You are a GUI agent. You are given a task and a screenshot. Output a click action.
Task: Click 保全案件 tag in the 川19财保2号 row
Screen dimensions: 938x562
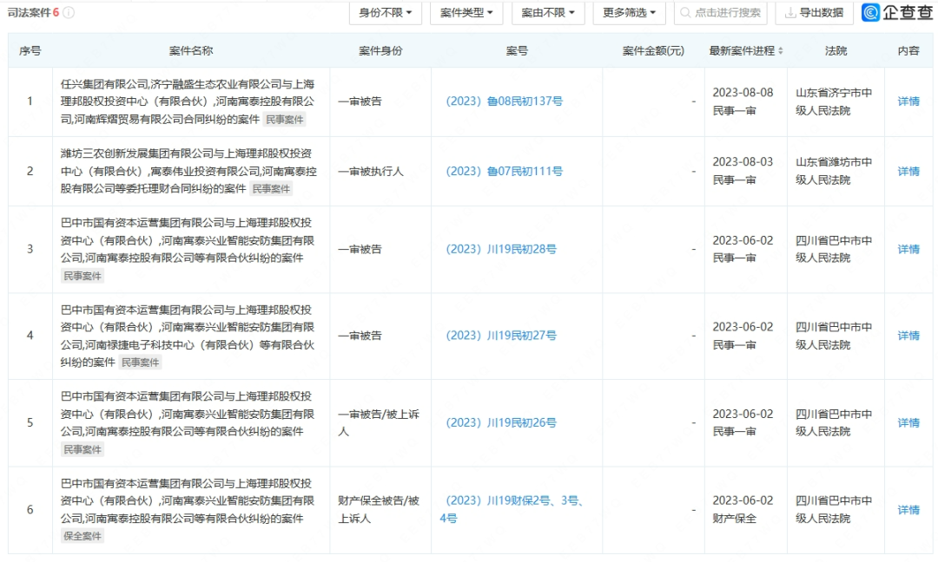tap(83, 536)
